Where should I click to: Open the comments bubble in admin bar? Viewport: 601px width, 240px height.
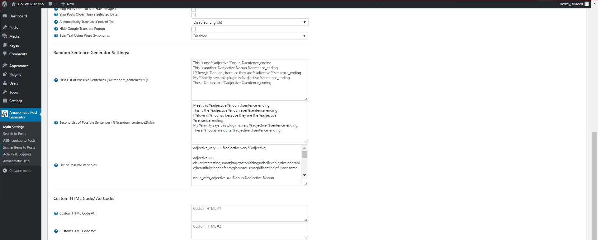(x=50, y=4)
